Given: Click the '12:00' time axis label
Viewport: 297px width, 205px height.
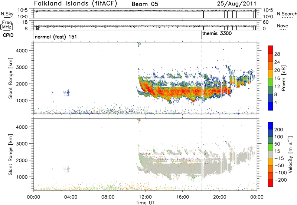Looking at the screenshot, I should [145, 197].
